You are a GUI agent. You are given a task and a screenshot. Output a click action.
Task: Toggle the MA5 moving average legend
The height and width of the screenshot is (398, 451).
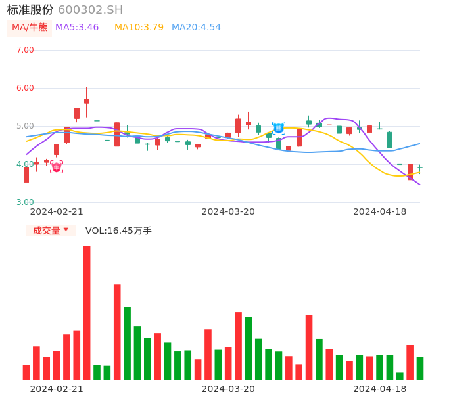pyautogui.click(x=77, y=28)
